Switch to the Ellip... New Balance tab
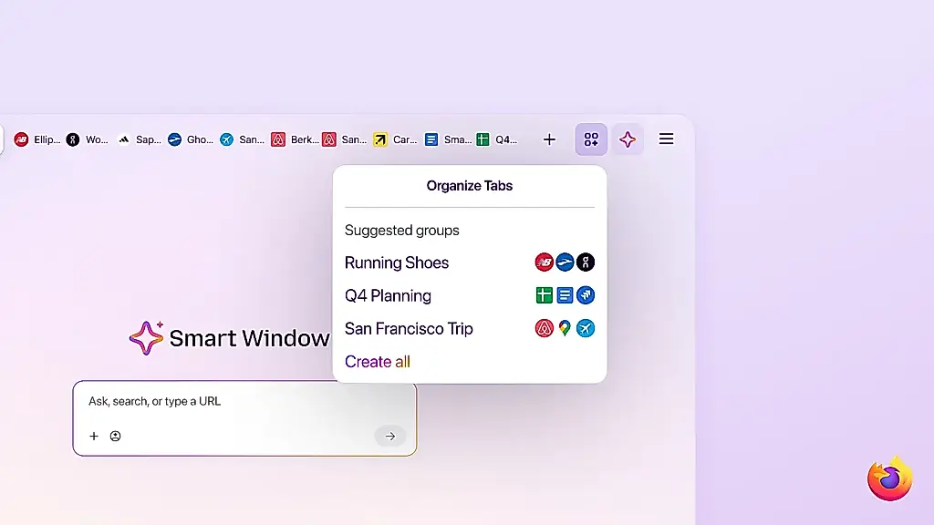934x525 pixels. (36, 139)
